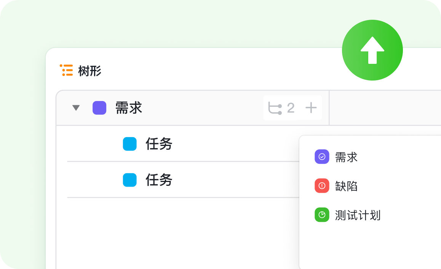
Task: Click the purple checkmark icon beside 需求 in menu
Action: [322, 157]
